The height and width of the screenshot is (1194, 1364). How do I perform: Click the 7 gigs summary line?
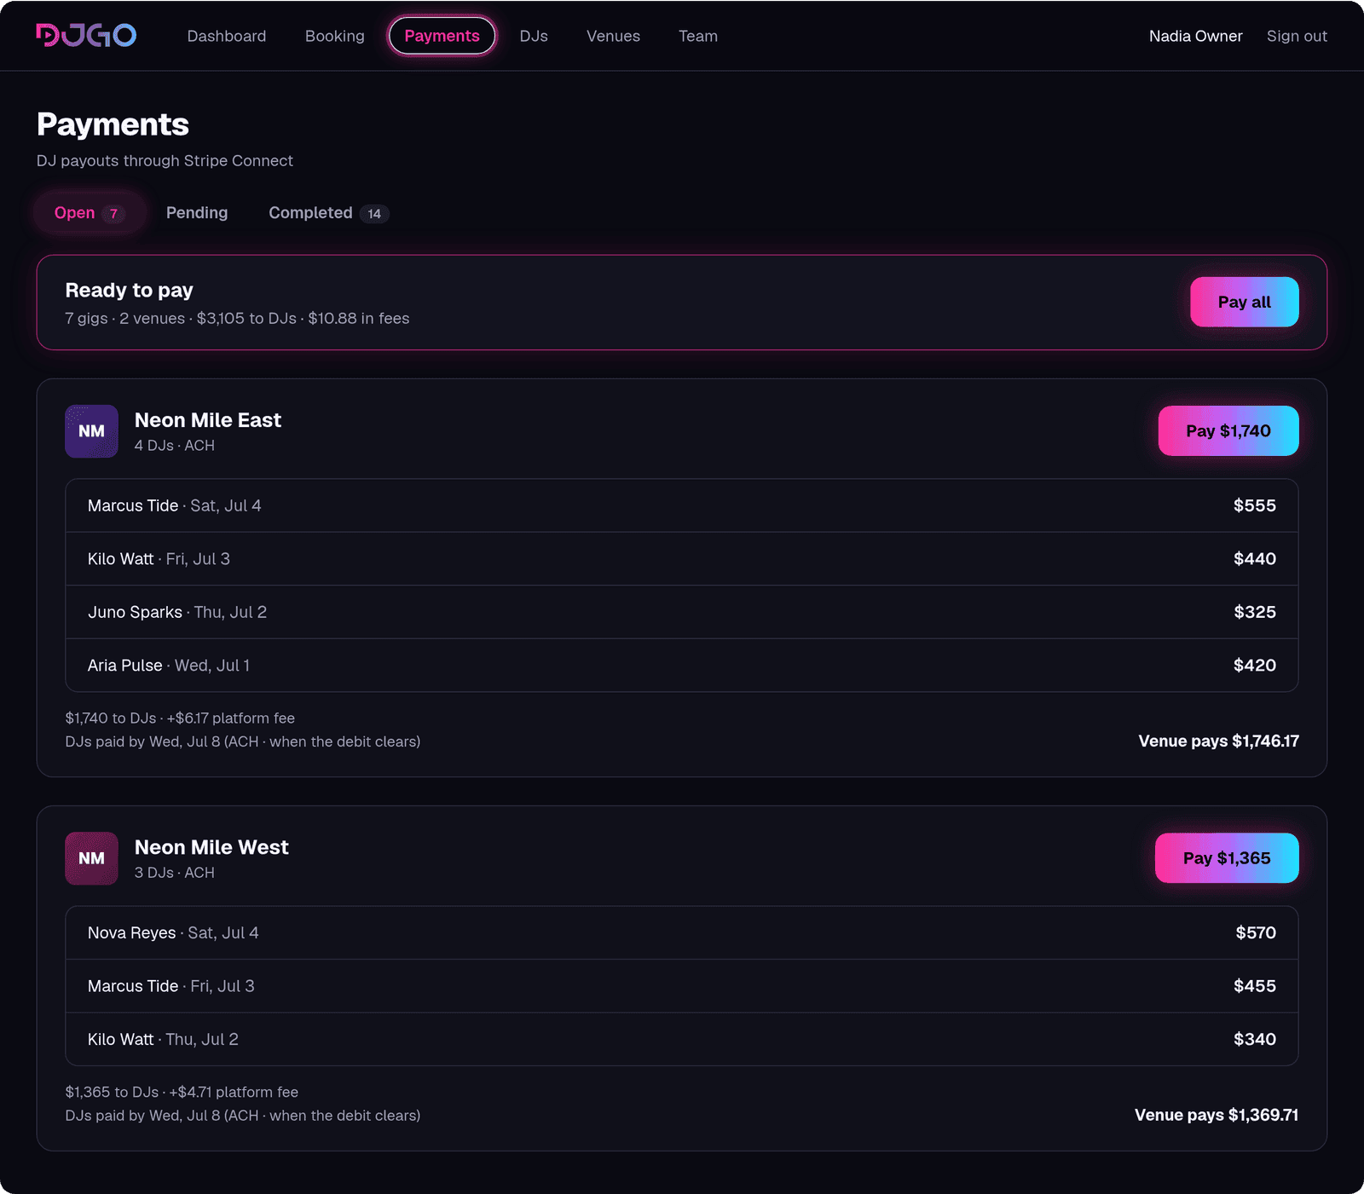pos(237,319)
